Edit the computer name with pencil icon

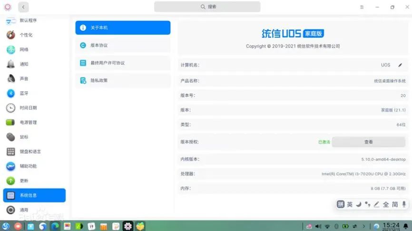click(x=400, y=65)
